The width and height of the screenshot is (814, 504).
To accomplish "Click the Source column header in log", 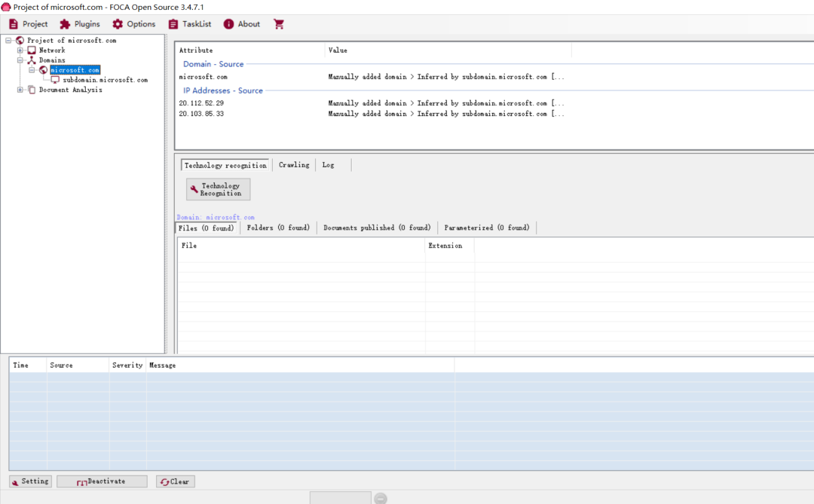I will pyautogui.click(x=78, y=365).
